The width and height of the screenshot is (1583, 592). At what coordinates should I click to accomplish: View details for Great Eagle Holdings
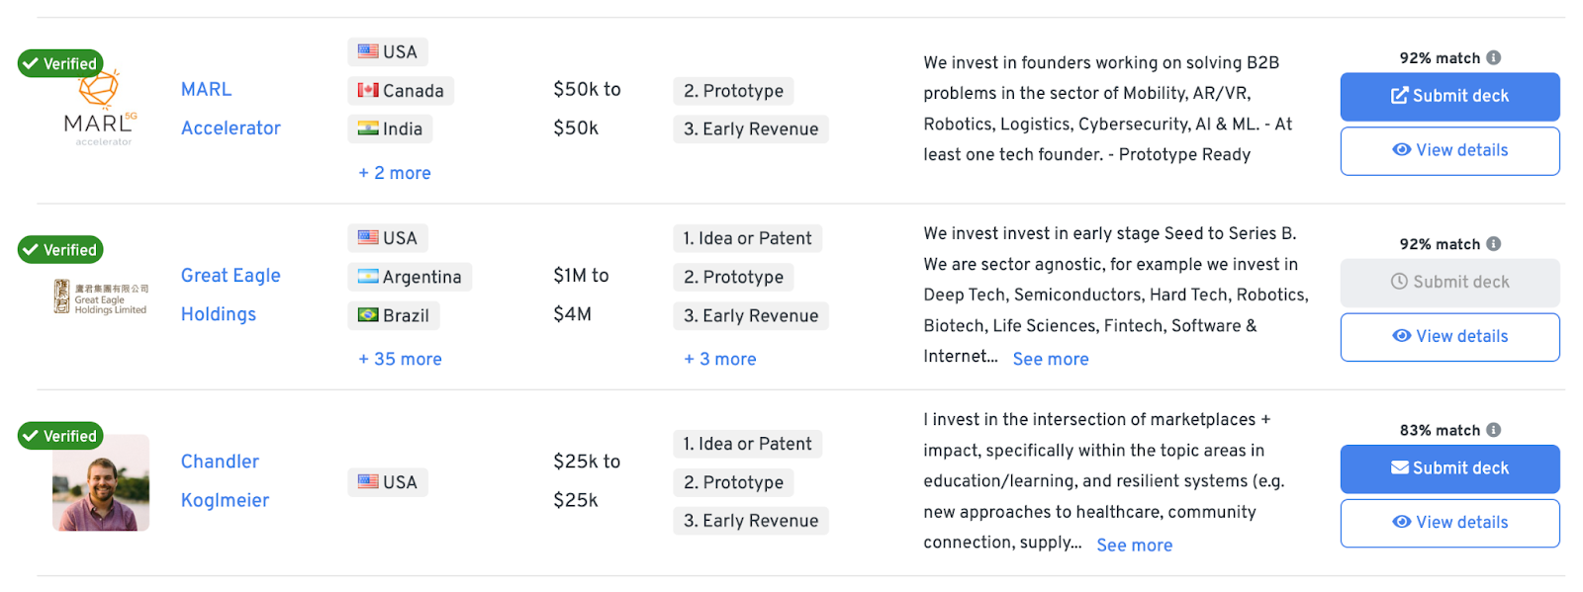(1449, 336)
